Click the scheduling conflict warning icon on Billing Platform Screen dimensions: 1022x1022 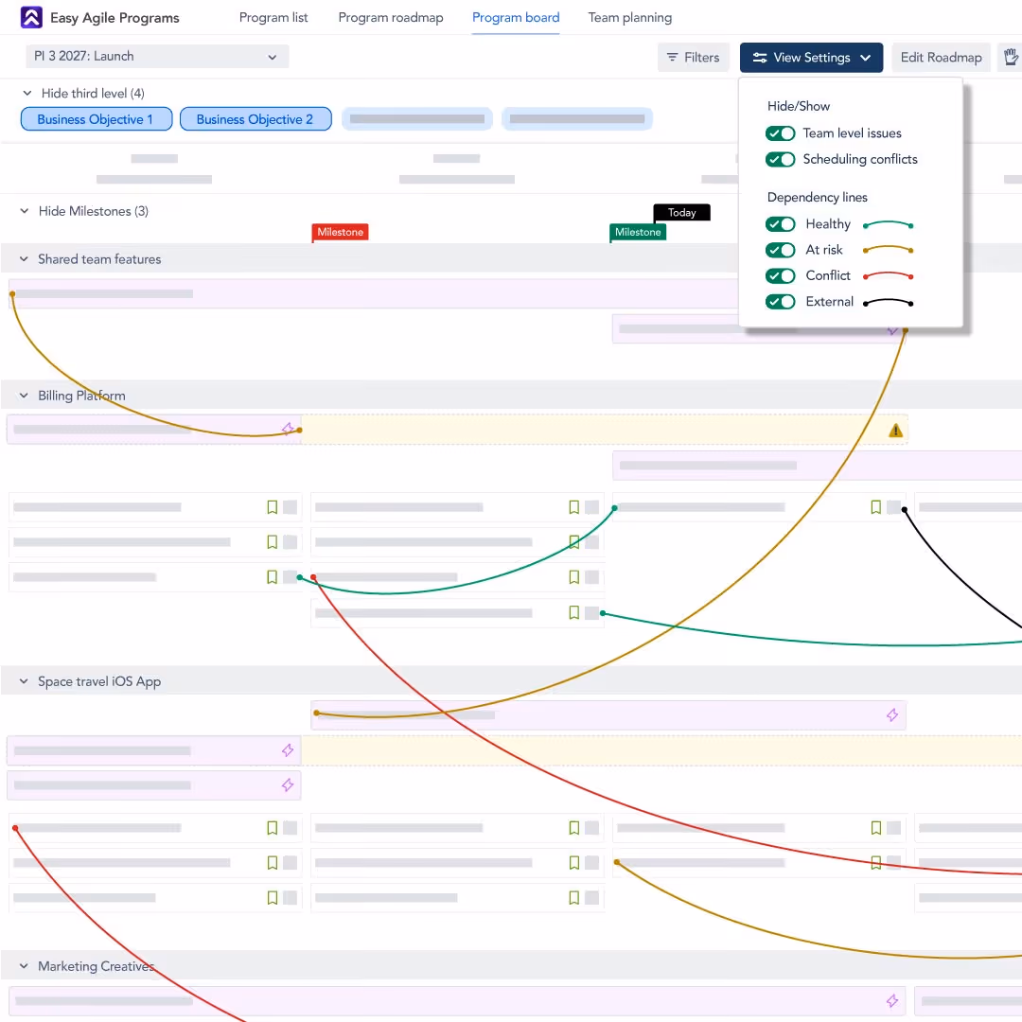pos(895,429)
